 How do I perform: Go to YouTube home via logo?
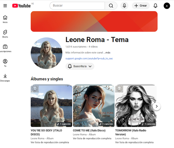(x=22, y=6)
